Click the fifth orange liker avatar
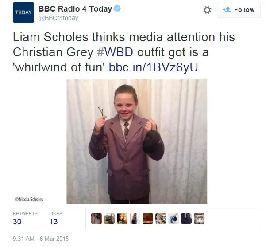This screenshot has height=247, width=266. click(148, 219)
